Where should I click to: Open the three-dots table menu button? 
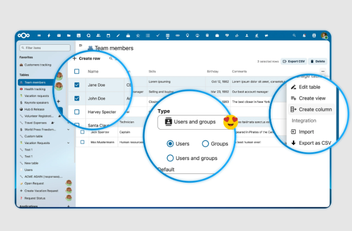click(323, 71)
